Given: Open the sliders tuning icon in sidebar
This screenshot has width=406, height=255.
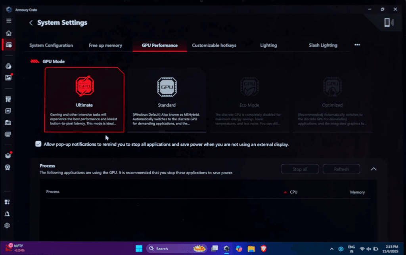Looking at the screenshot, I should pyautogui.click(x=8, y=99).
